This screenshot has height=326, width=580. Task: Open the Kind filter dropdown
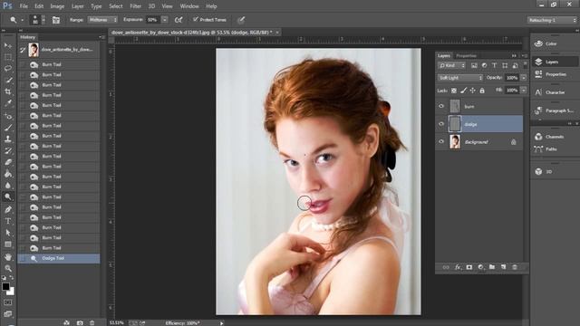click(x=451, y=65)
